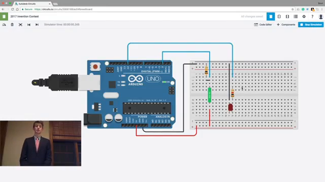Open the help question mark icon
Viewport: 325px width, 182px height.
[312, 17]
